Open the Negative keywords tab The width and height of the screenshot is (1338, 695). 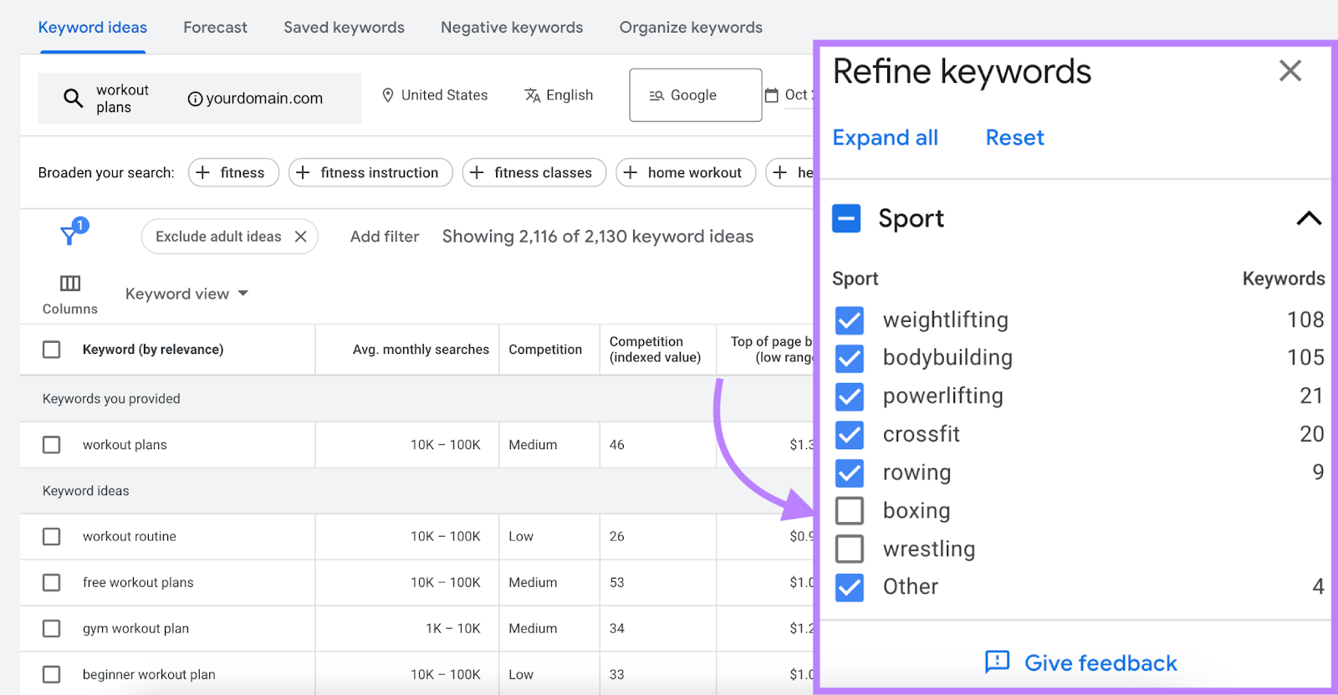click(x=512, y=27)
